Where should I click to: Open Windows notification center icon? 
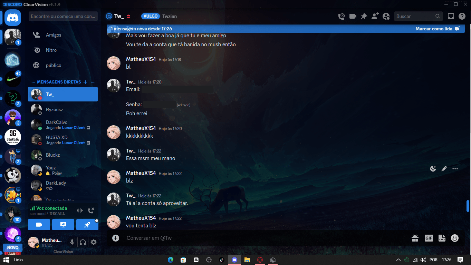coord(460,259)
